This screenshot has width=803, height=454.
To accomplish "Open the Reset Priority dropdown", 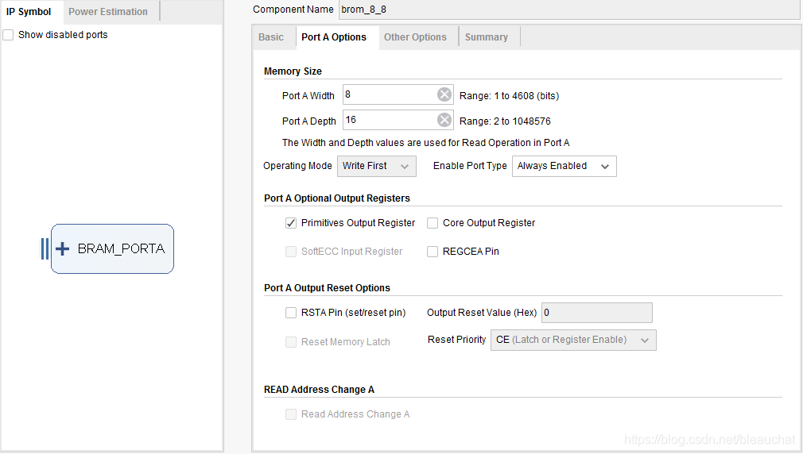I will click(573, 340).
